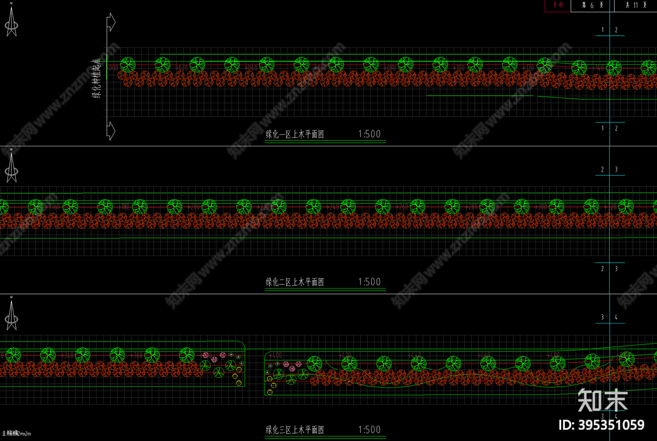The height and width of the screenshot is (441, 657).
Task: Click the north arrow beside the 绿化二区 plan
Action: coord(11,166)
